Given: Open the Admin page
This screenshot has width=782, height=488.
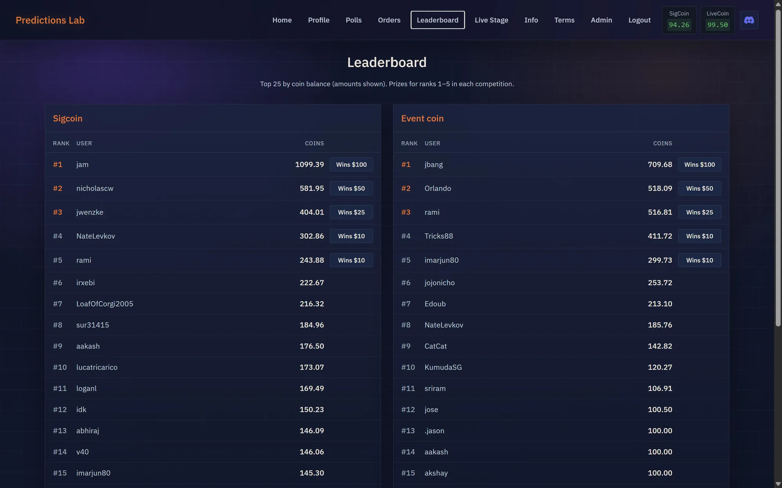Looking at the screenshot, I should click(601, 20).
